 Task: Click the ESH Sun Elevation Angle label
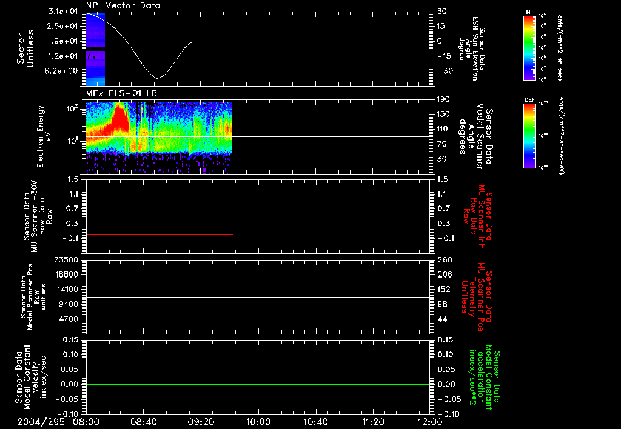point(472,48)
